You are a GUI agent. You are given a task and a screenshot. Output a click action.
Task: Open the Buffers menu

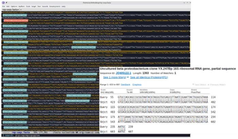point(22,6)
